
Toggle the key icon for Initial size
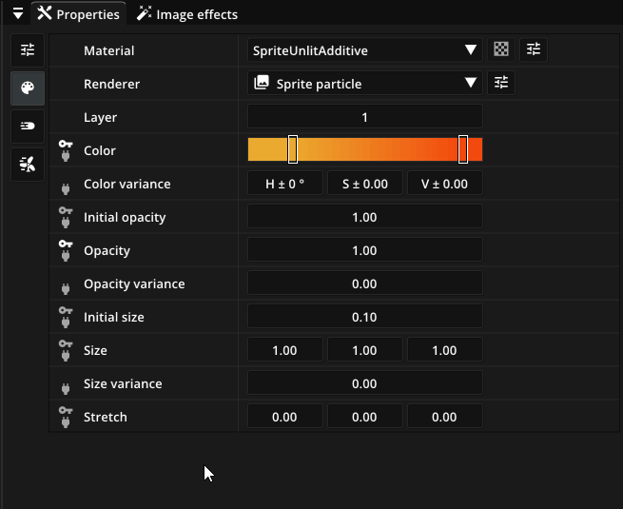66,310
